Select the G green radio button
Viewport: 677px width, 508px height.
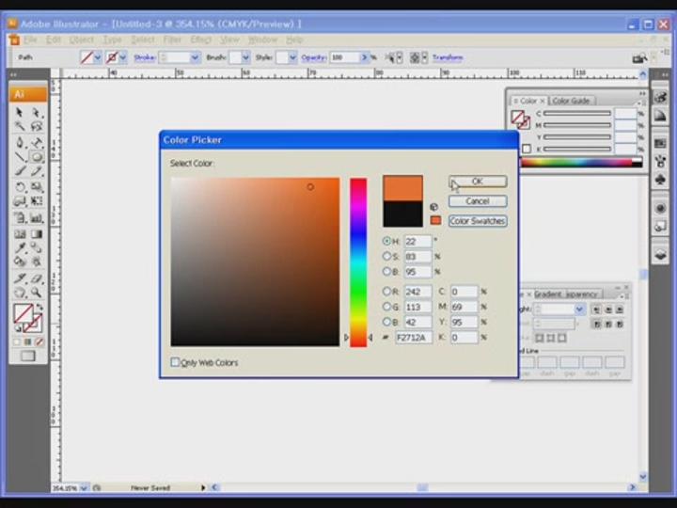click(386, 307)
